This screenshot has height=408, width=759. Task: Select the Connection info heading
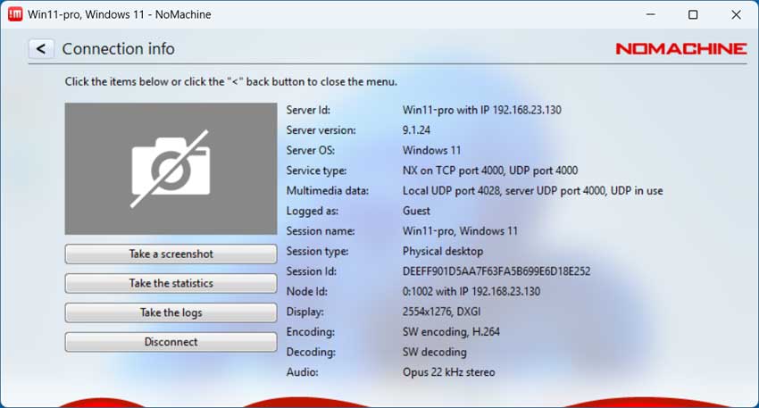click(x=118, y=49)
